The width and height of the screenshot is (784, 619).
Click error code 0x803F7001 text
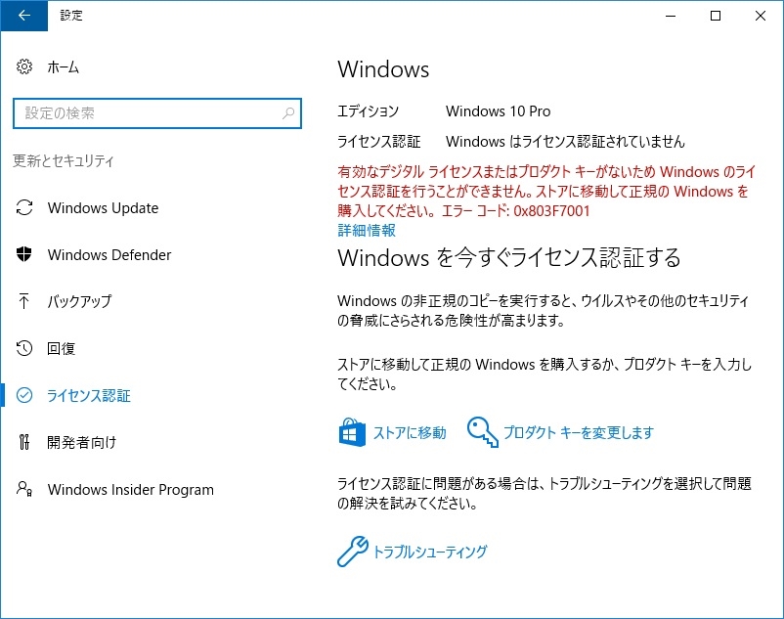tap(551, 211)
